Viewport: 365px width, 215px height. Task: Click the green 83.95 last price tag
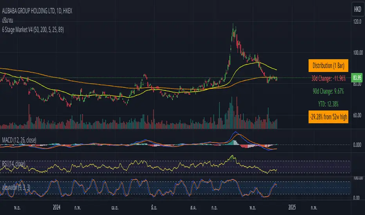click(x=357, y=77)
